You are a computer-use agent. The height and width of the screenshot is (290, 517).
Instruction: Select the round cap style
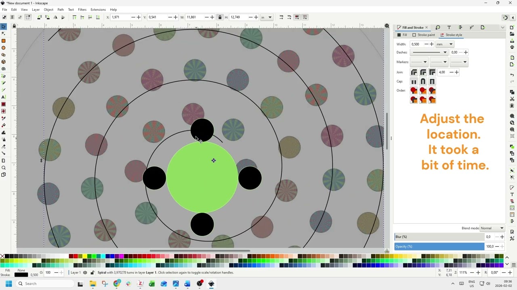pyautogui.click(x=423, y=81)
